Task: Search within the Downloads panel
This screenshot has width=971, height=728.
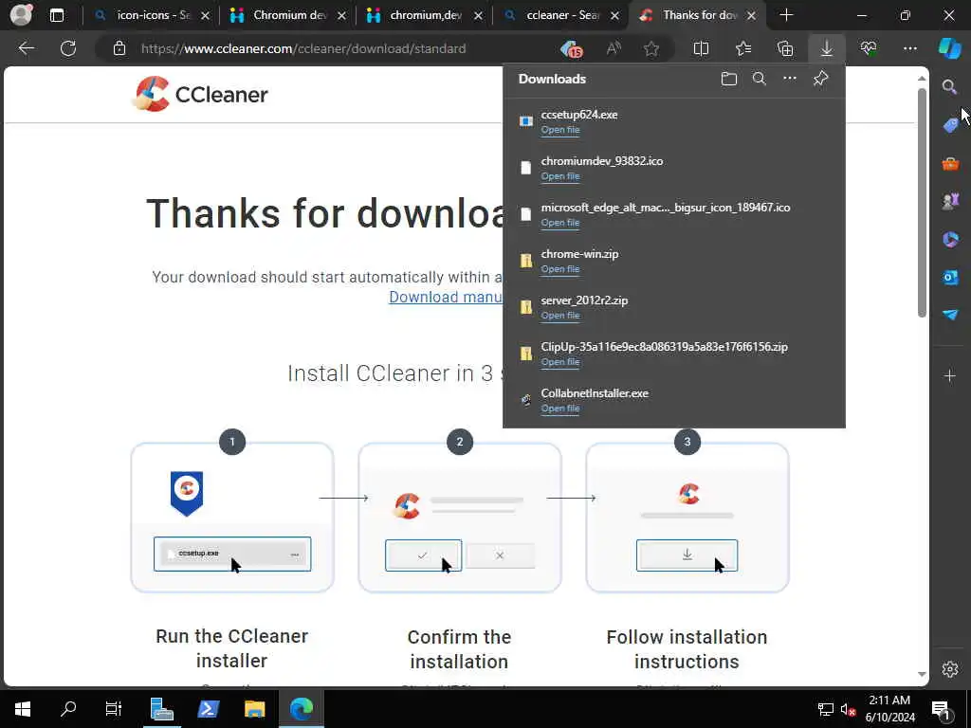Action: pos(760,79)
